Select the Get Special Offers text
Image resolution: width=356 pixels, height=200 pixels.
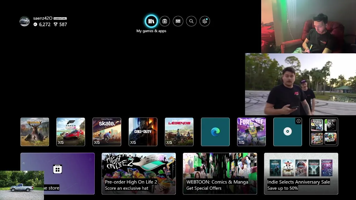(204, 188)
